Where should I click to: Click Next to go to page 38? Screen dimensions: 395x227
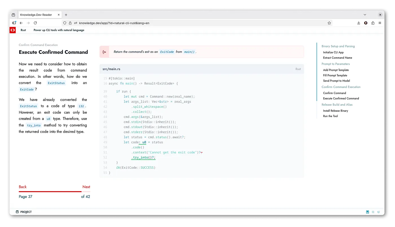tap(86, 187)
